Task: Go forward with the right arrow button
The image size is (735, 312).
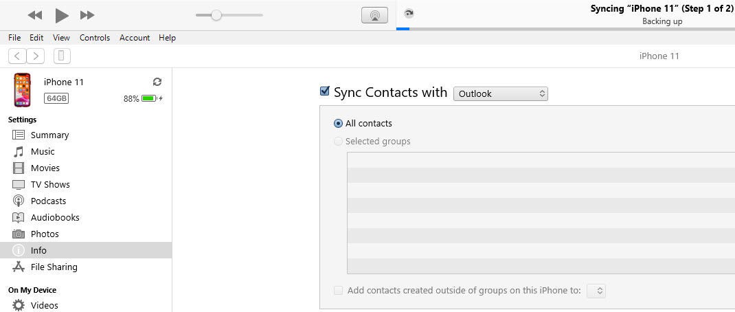Action: click(x=36, y=56)
